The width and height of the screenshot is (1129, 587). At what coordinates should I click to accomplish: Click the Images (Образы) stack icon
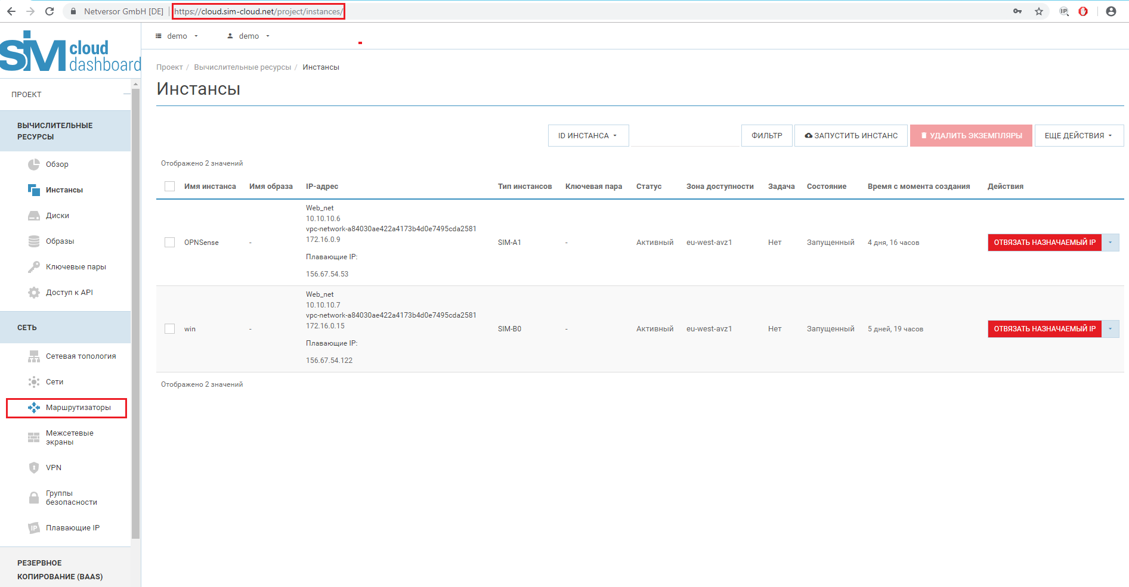point(34,241)
